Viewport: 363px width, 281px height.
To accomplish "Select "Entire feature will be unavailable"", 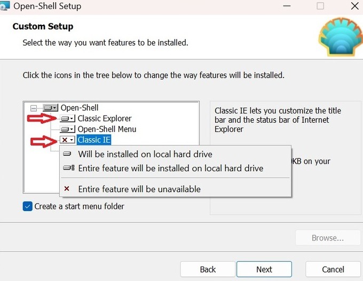I will click(139, 189).
